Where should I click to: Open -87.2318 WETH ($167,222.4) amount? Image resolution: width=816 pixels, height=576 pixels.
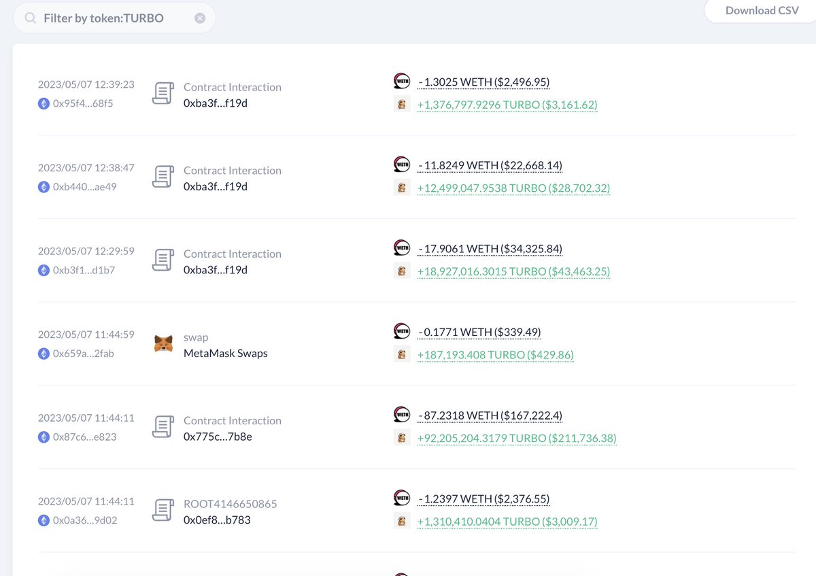(x=490, y=416)
